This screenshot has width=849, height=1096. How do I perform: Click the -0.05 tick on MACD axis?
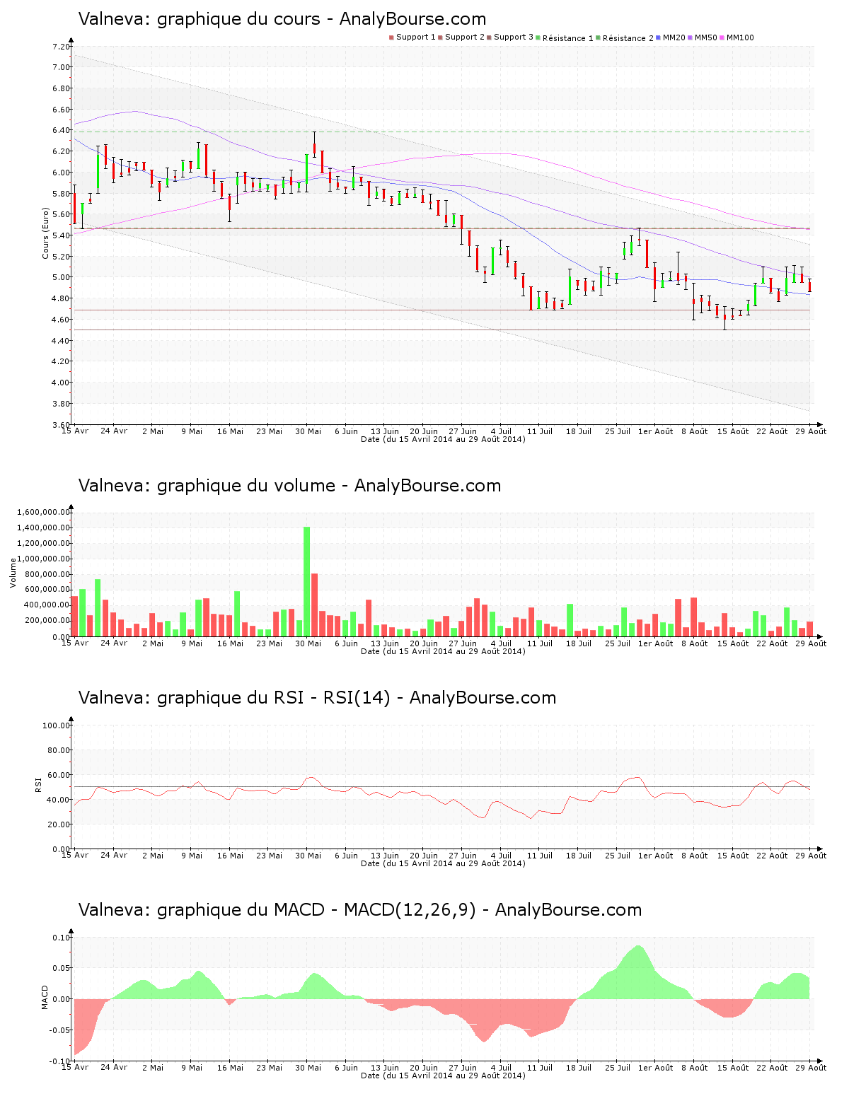point(60,1030)
